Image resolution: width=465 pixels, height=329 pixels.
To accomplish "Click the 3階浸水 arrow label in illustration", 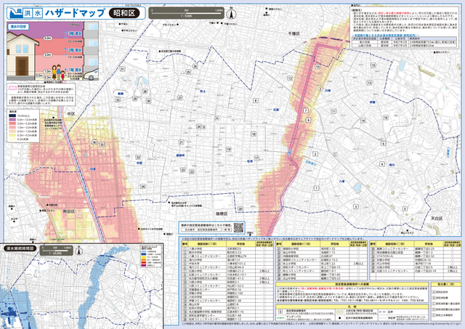I will click(73, 34).
